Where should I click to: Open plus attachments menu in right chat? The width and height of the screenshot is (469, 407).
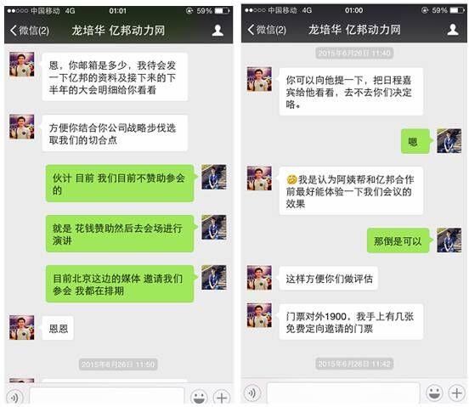click(456, 393)
